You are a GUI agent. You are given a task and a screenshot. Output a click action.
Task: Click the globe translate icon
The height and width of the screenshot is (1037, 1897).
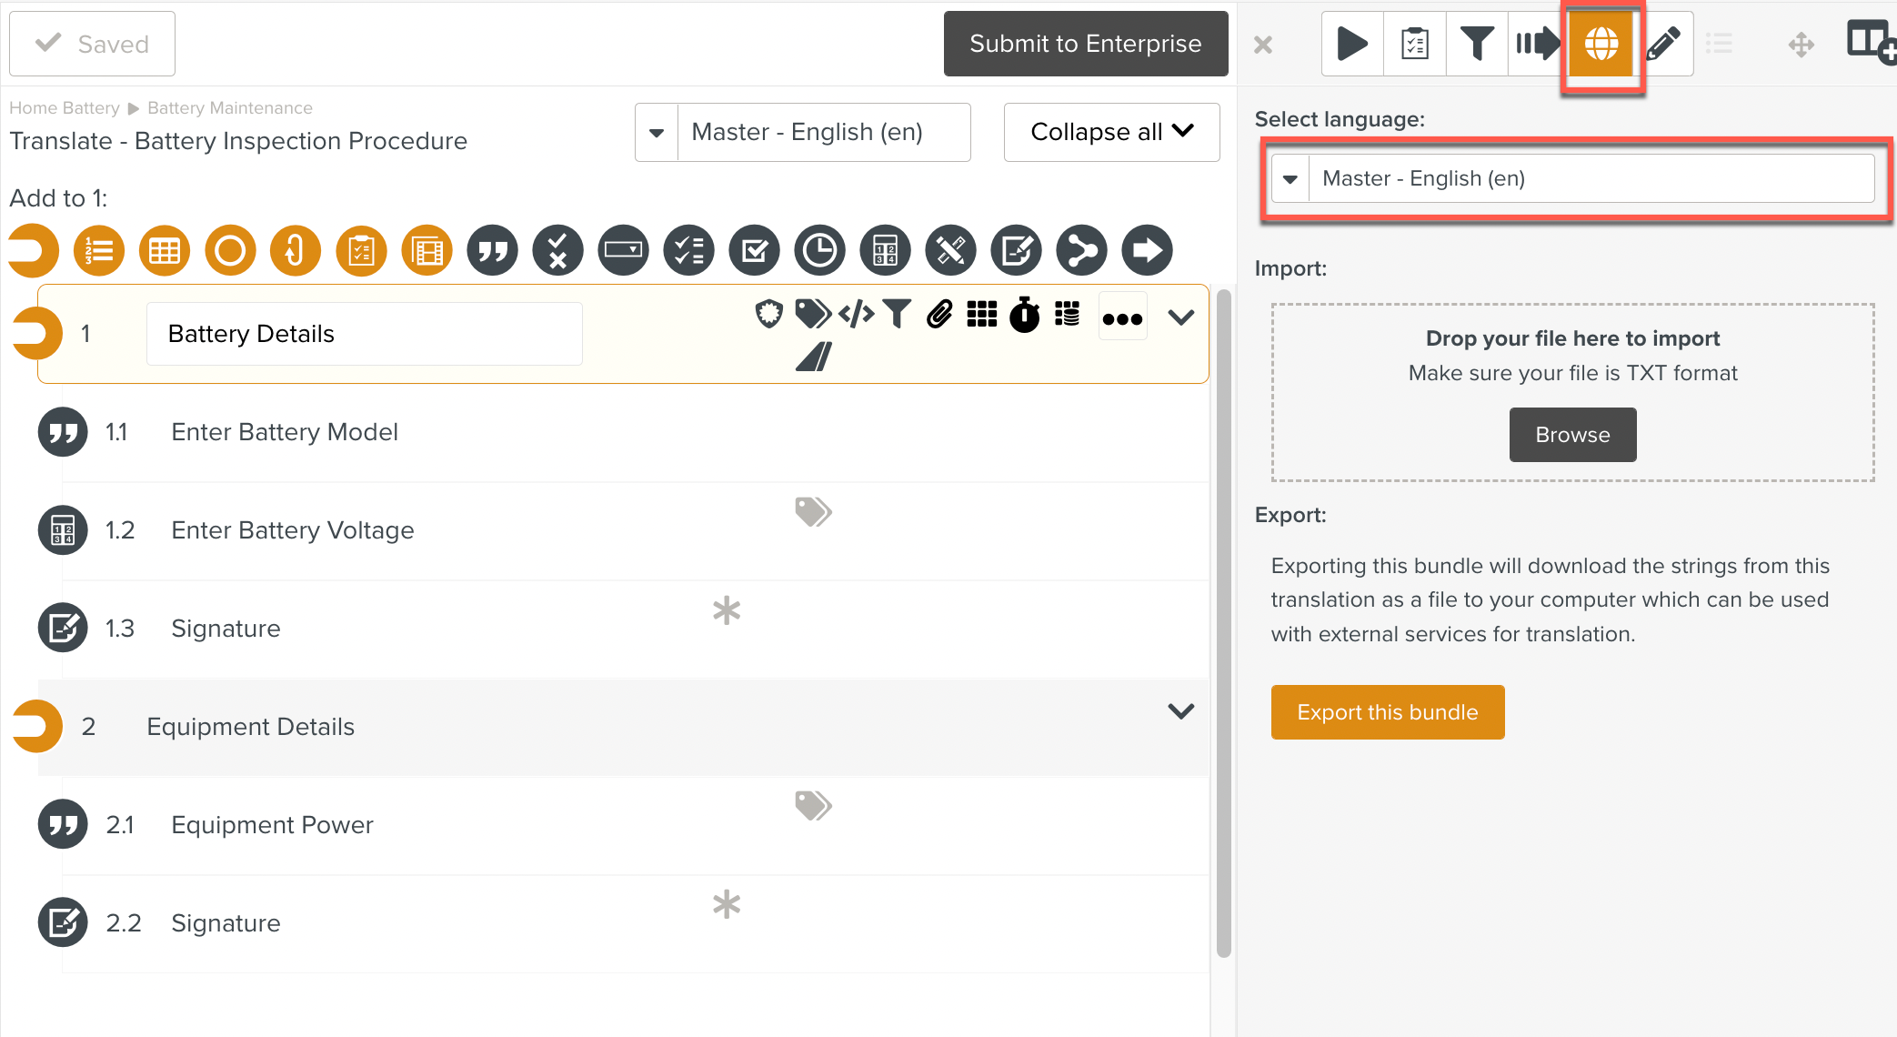coord(1601,44)
